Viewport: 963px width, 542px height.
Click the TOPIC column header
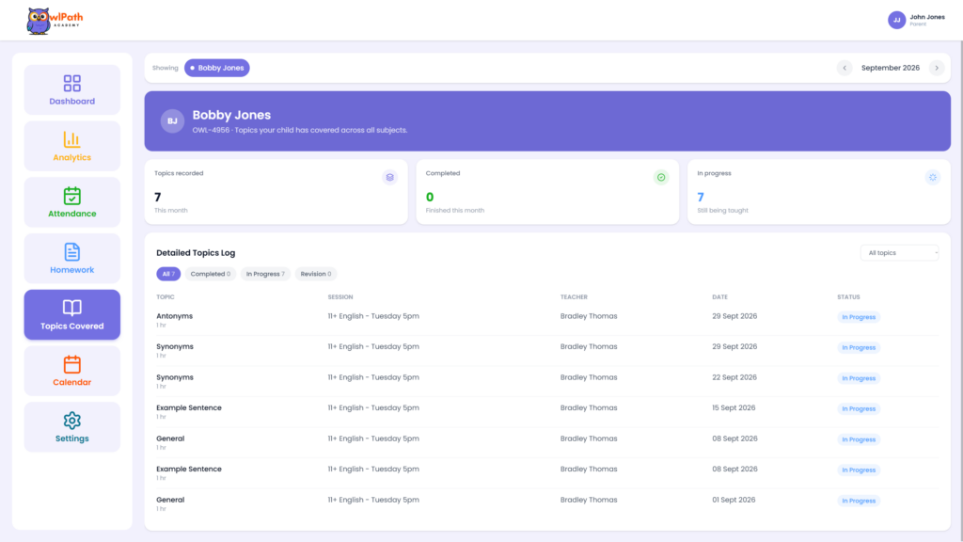pyautogui.click(x=166, y=296)
